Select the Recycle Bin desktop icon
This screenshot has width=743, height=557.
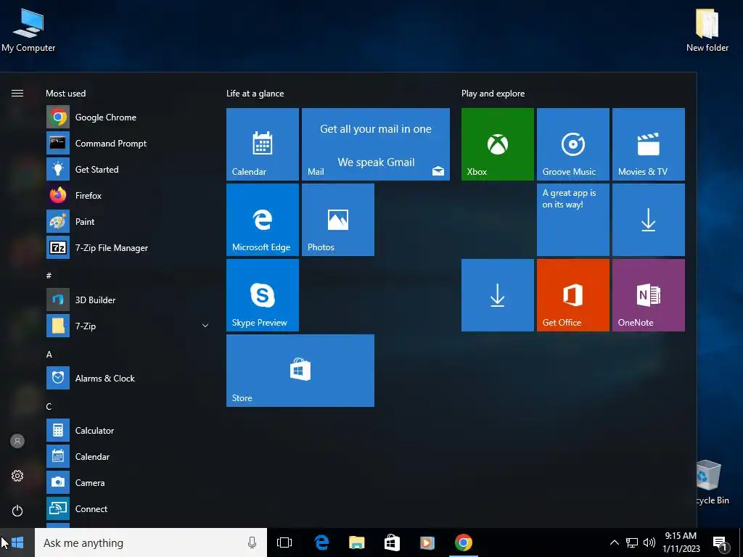(x=711, y=482)
